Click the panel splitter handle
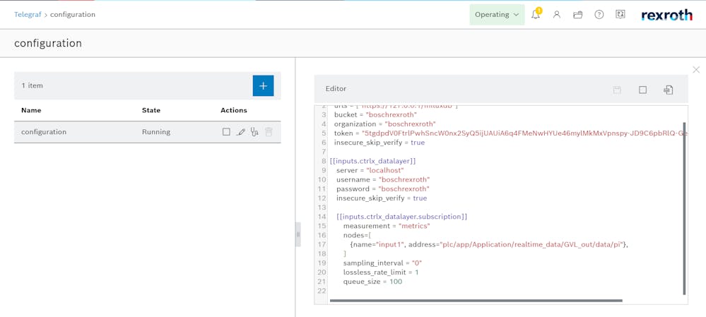706x317 pixels. (x=298, y=234)
